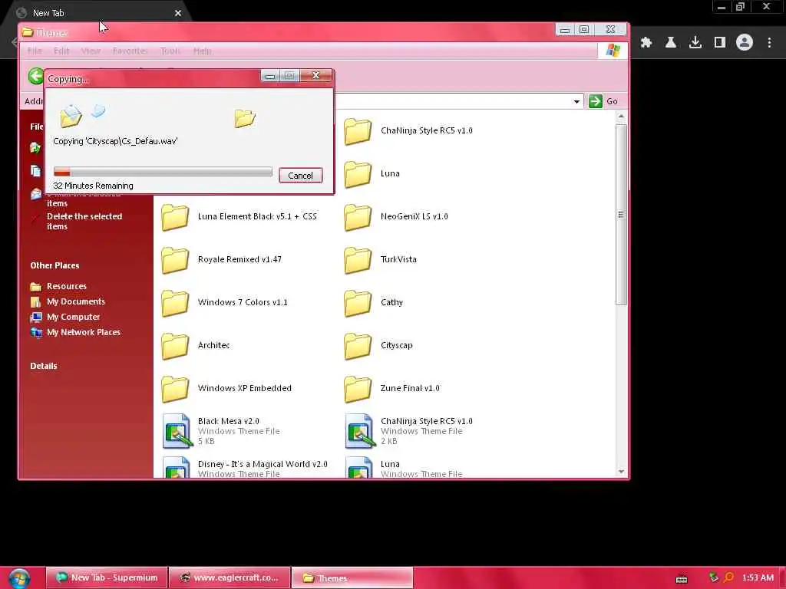This screenshot has width=786, height=589.
Task: Click Delete the selected items
Action: click(x=84, y=222)
